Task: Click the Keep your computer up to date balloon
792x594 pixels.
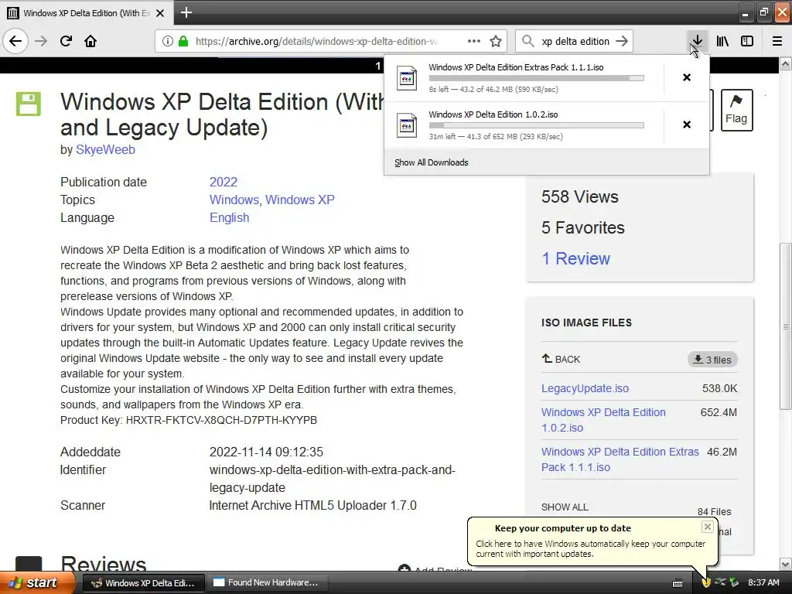Action: click(591, 541)
